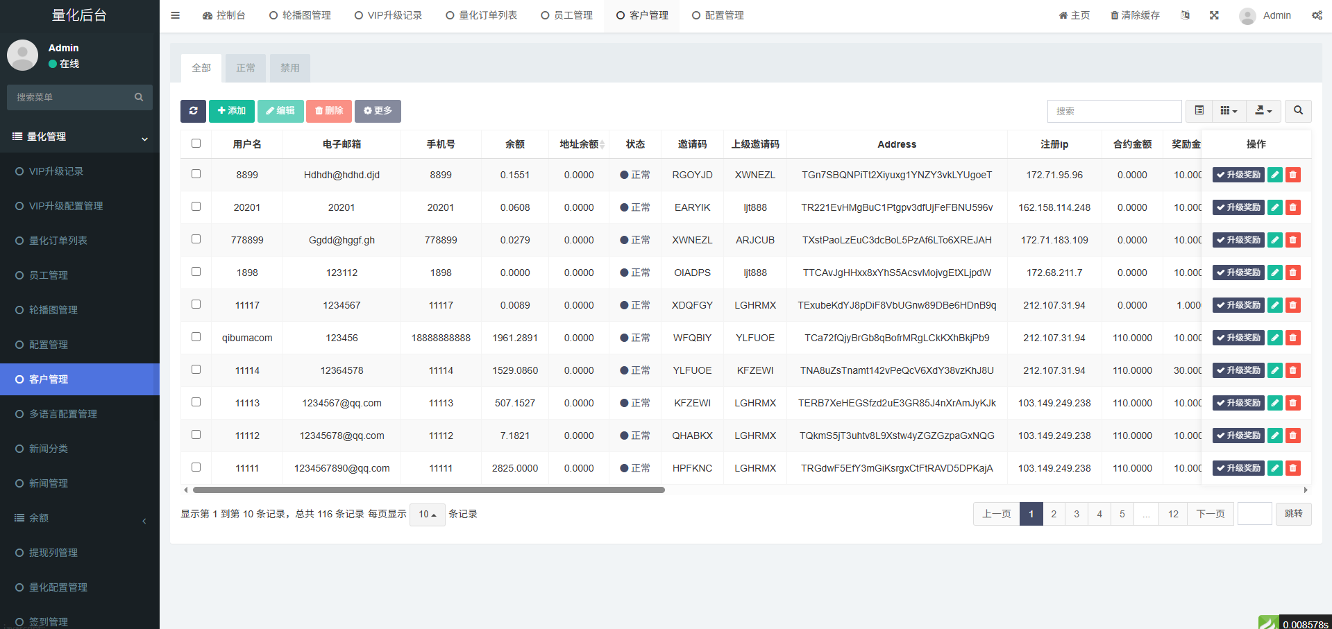Viewport: 1332px width, 629px height.
Task: Delete user 1898 with trash icon
Action: [x=1293, y=273]
